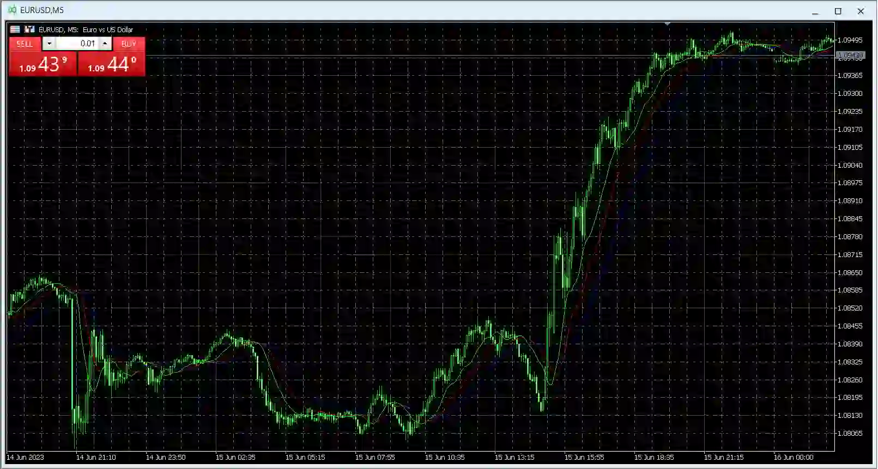Click the 1.08455 price scale label
The height and width of the screenshot is (469, 878).
tap(850, 326)
